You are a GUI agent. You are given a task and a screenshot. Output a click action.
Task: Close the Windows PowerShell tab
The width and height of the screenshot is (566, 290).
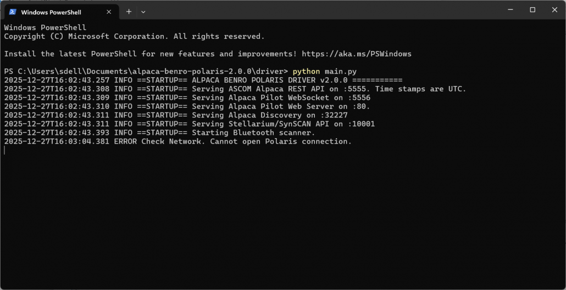point(109,12)
